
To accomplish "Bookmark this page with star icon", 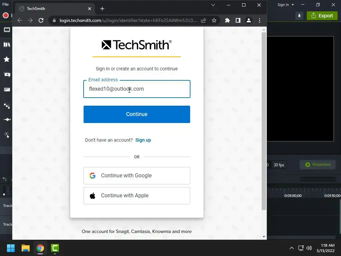I will (x=214, y=20).
